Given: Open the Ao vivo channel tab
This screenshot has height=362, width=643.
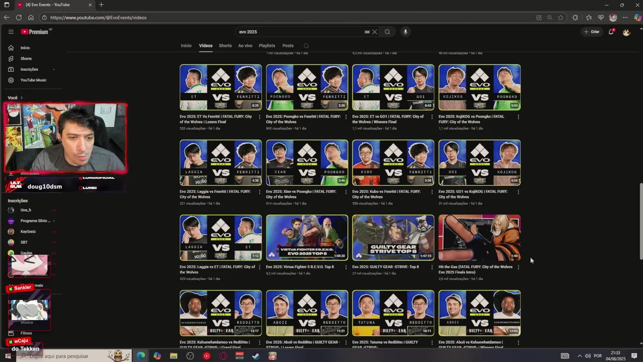Looking at the screenshot, I should (x=245, y=46).
